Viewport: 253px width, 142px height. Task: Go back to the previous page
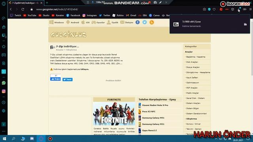click(11, 9)
